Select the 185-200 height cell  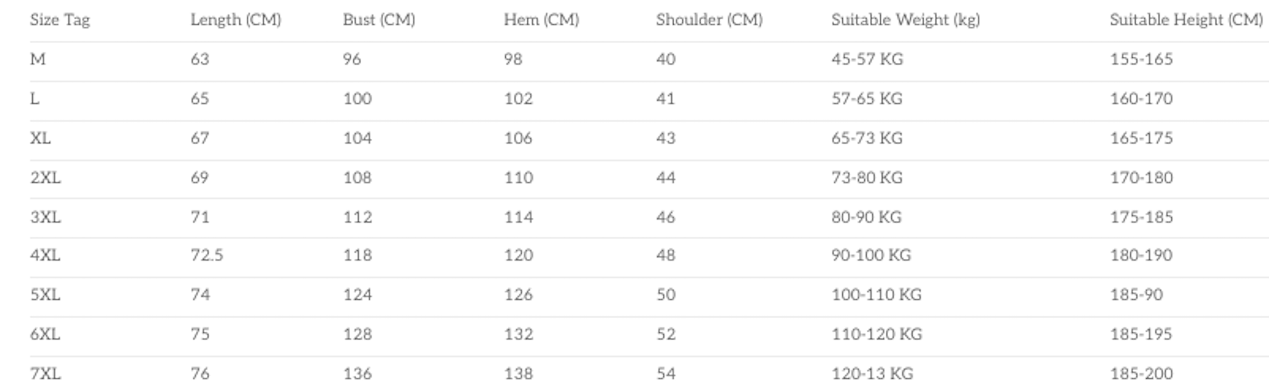1142,374
